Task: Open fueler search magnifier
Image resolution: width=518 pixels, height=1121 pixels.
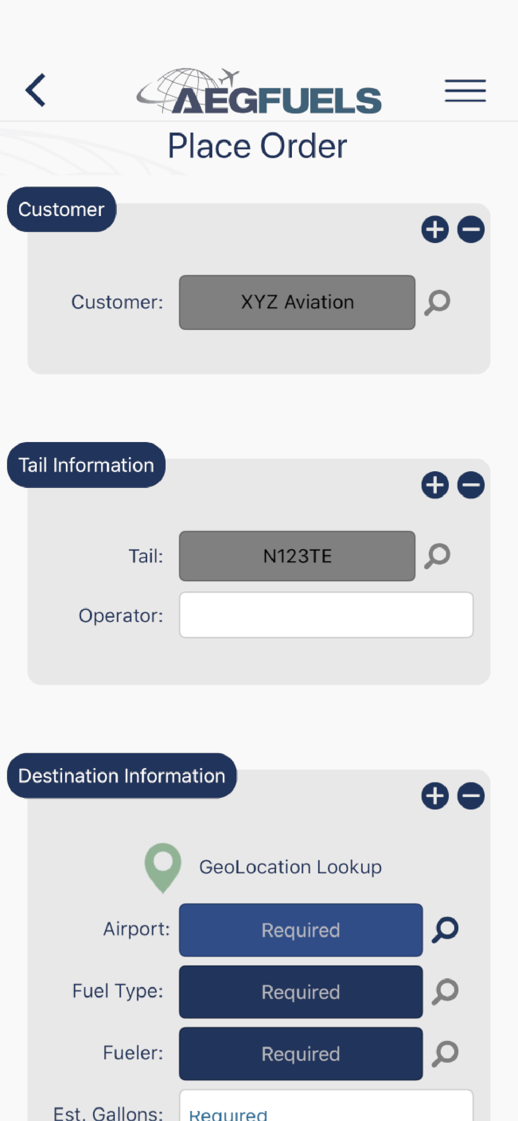Action: [x=445, y=1053]
